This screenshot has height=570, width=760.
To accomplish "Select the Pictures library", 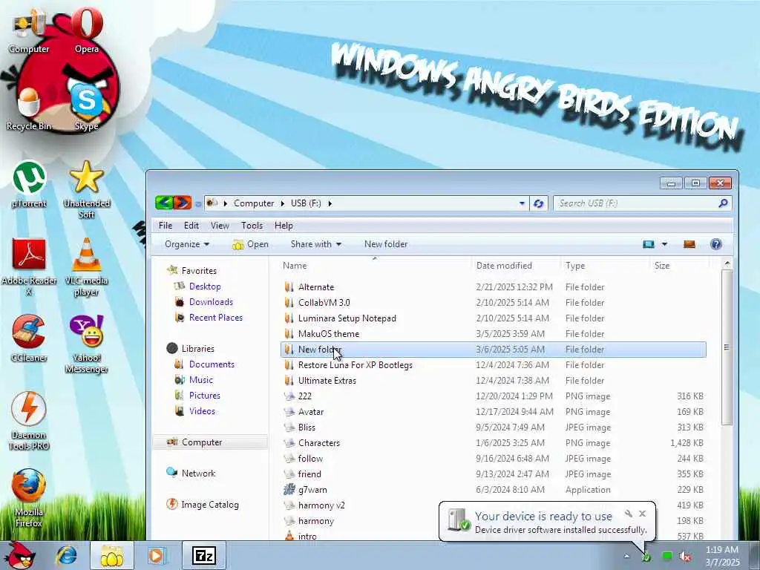I will (x=197, y=395).
